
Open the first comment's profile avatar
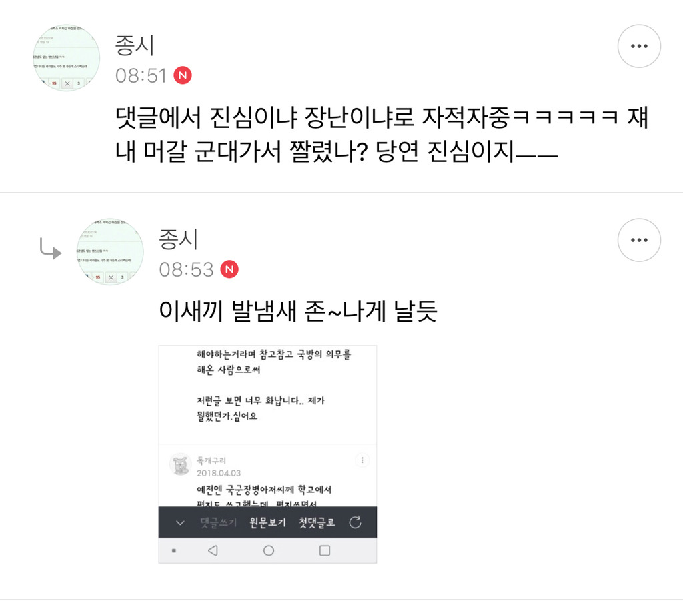67,58
